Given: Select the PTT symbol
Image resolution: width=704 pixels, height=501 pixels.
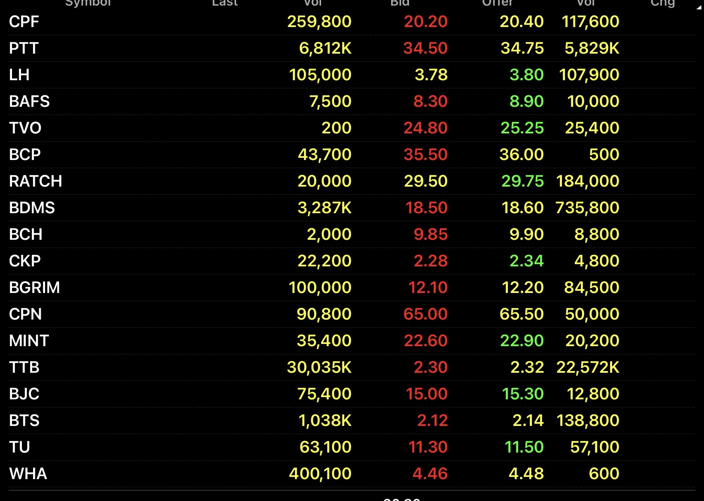Looking at the screenshot, I should [24, 48].
